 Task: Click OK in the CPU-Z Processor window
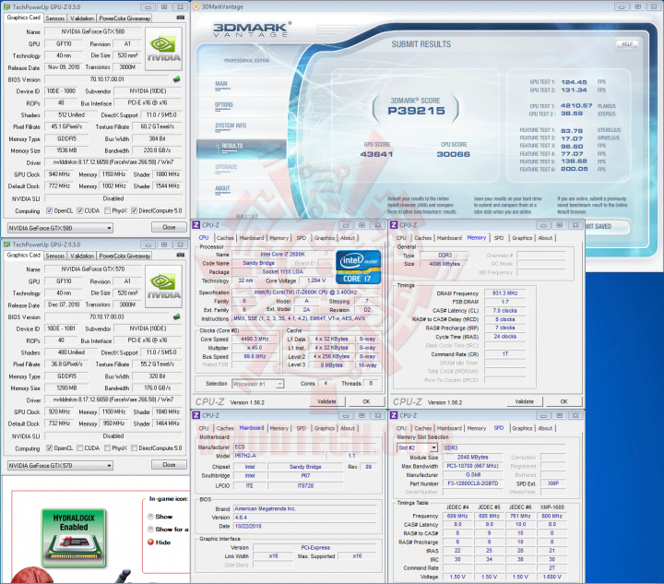tap(366, 401)
